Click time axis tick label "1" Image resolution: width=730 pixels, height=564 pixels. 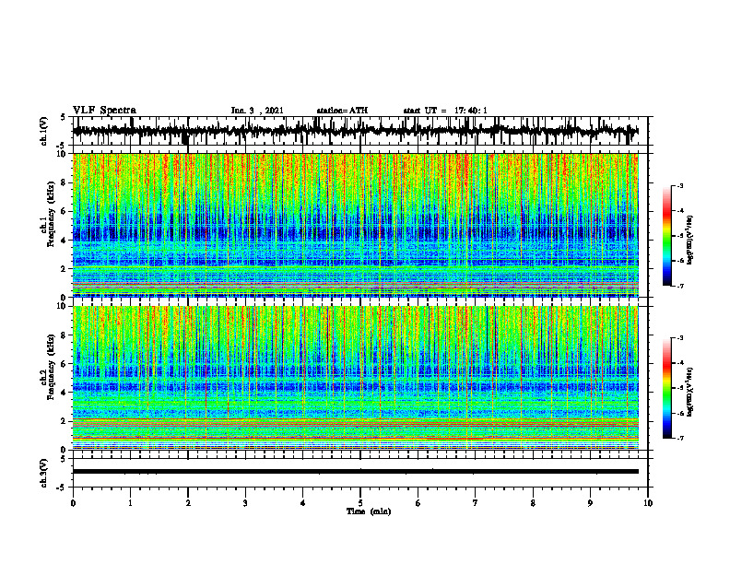pos(130,503)
